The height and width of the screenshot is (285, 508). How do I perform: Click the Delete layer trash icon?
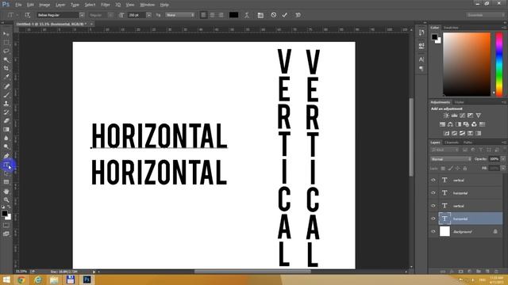tap(496, 272)
